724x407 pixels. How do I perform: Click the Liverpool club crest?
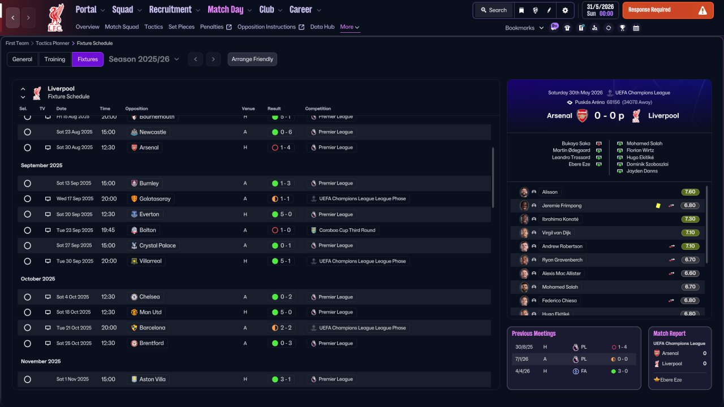55,17
